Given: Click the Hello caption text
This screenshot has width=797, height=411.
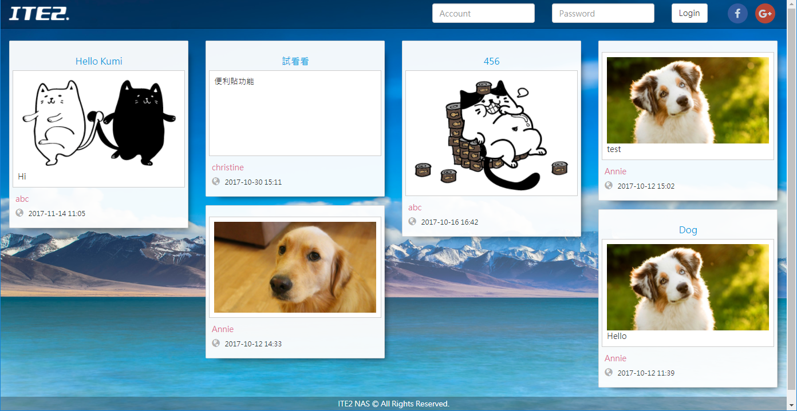Looking at the screenshot, I should pos(617,336).
